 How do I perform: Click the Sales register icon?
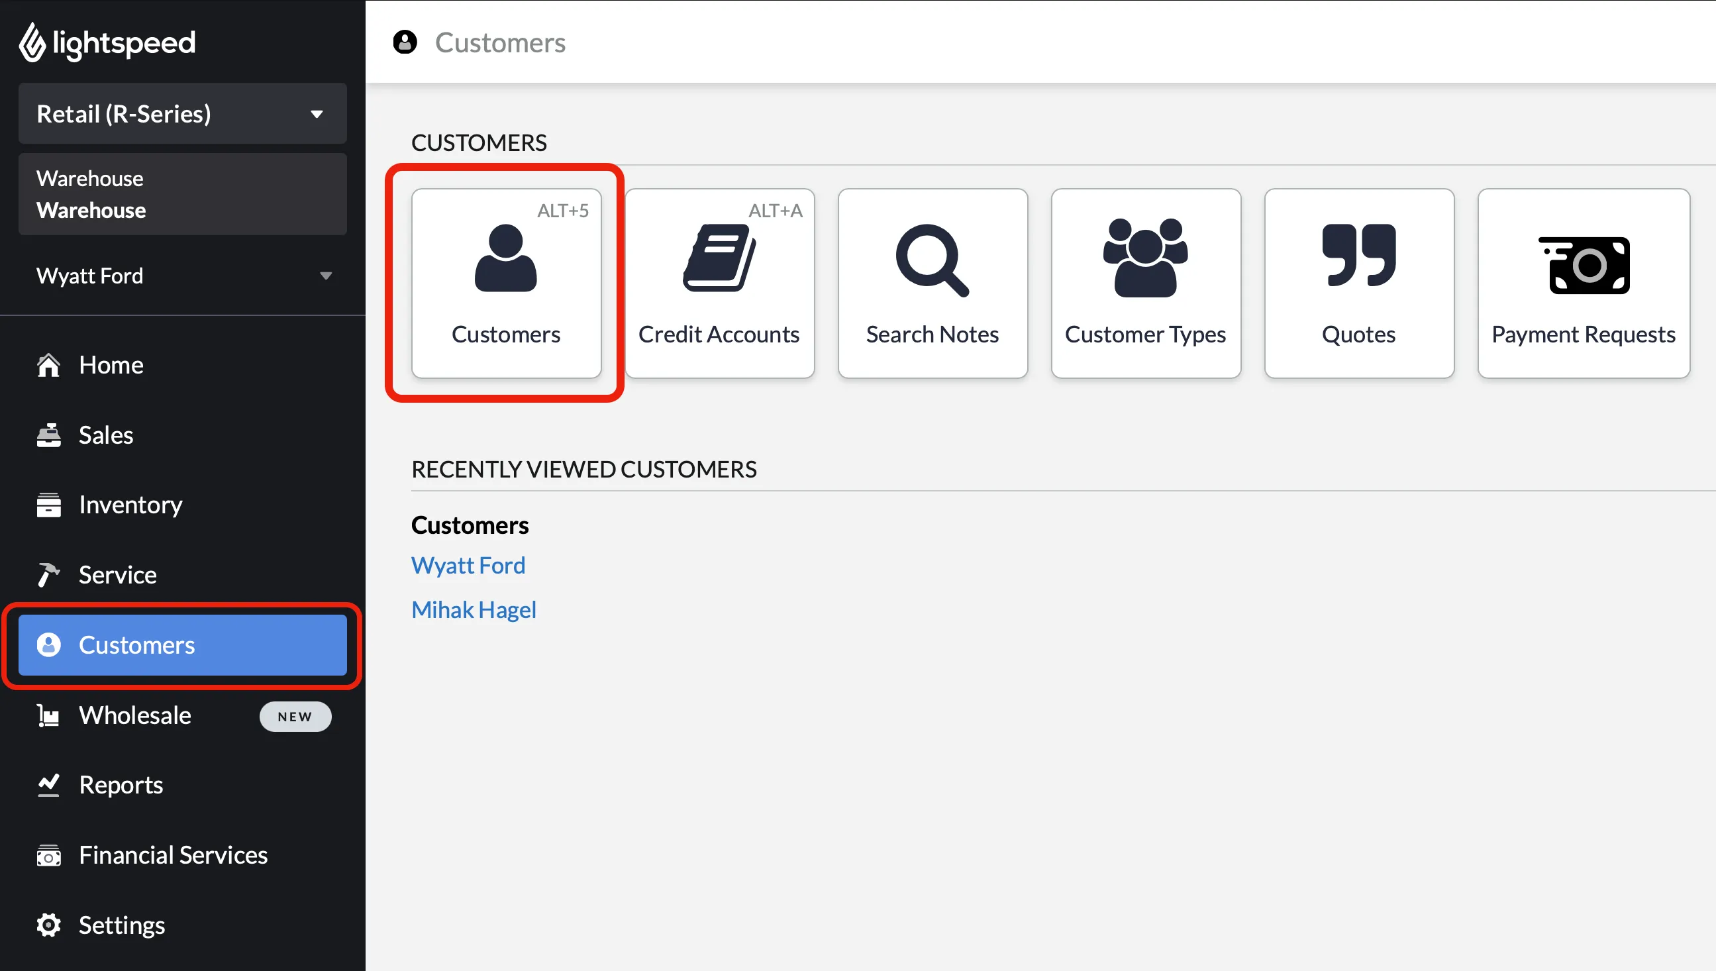coord(48,434)
